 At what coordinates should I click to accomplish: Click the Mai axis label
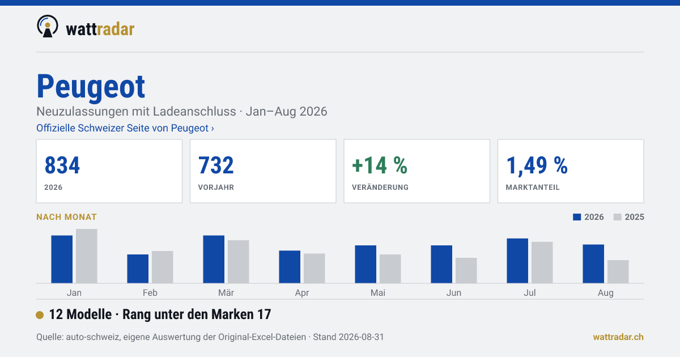(378, 292)
